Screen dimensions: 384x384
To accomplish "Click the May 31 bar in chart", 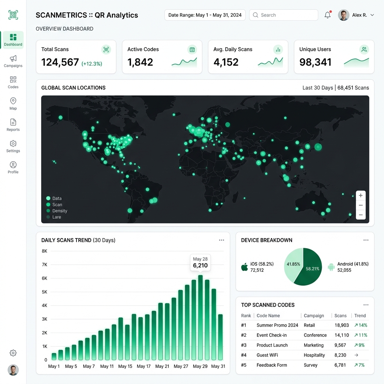I will (220, 337).
